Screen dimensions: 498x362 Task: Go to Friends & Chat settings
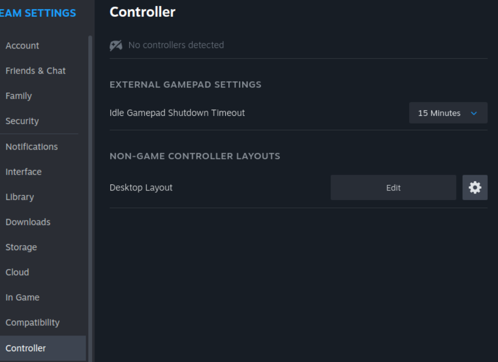pos(36,71)
